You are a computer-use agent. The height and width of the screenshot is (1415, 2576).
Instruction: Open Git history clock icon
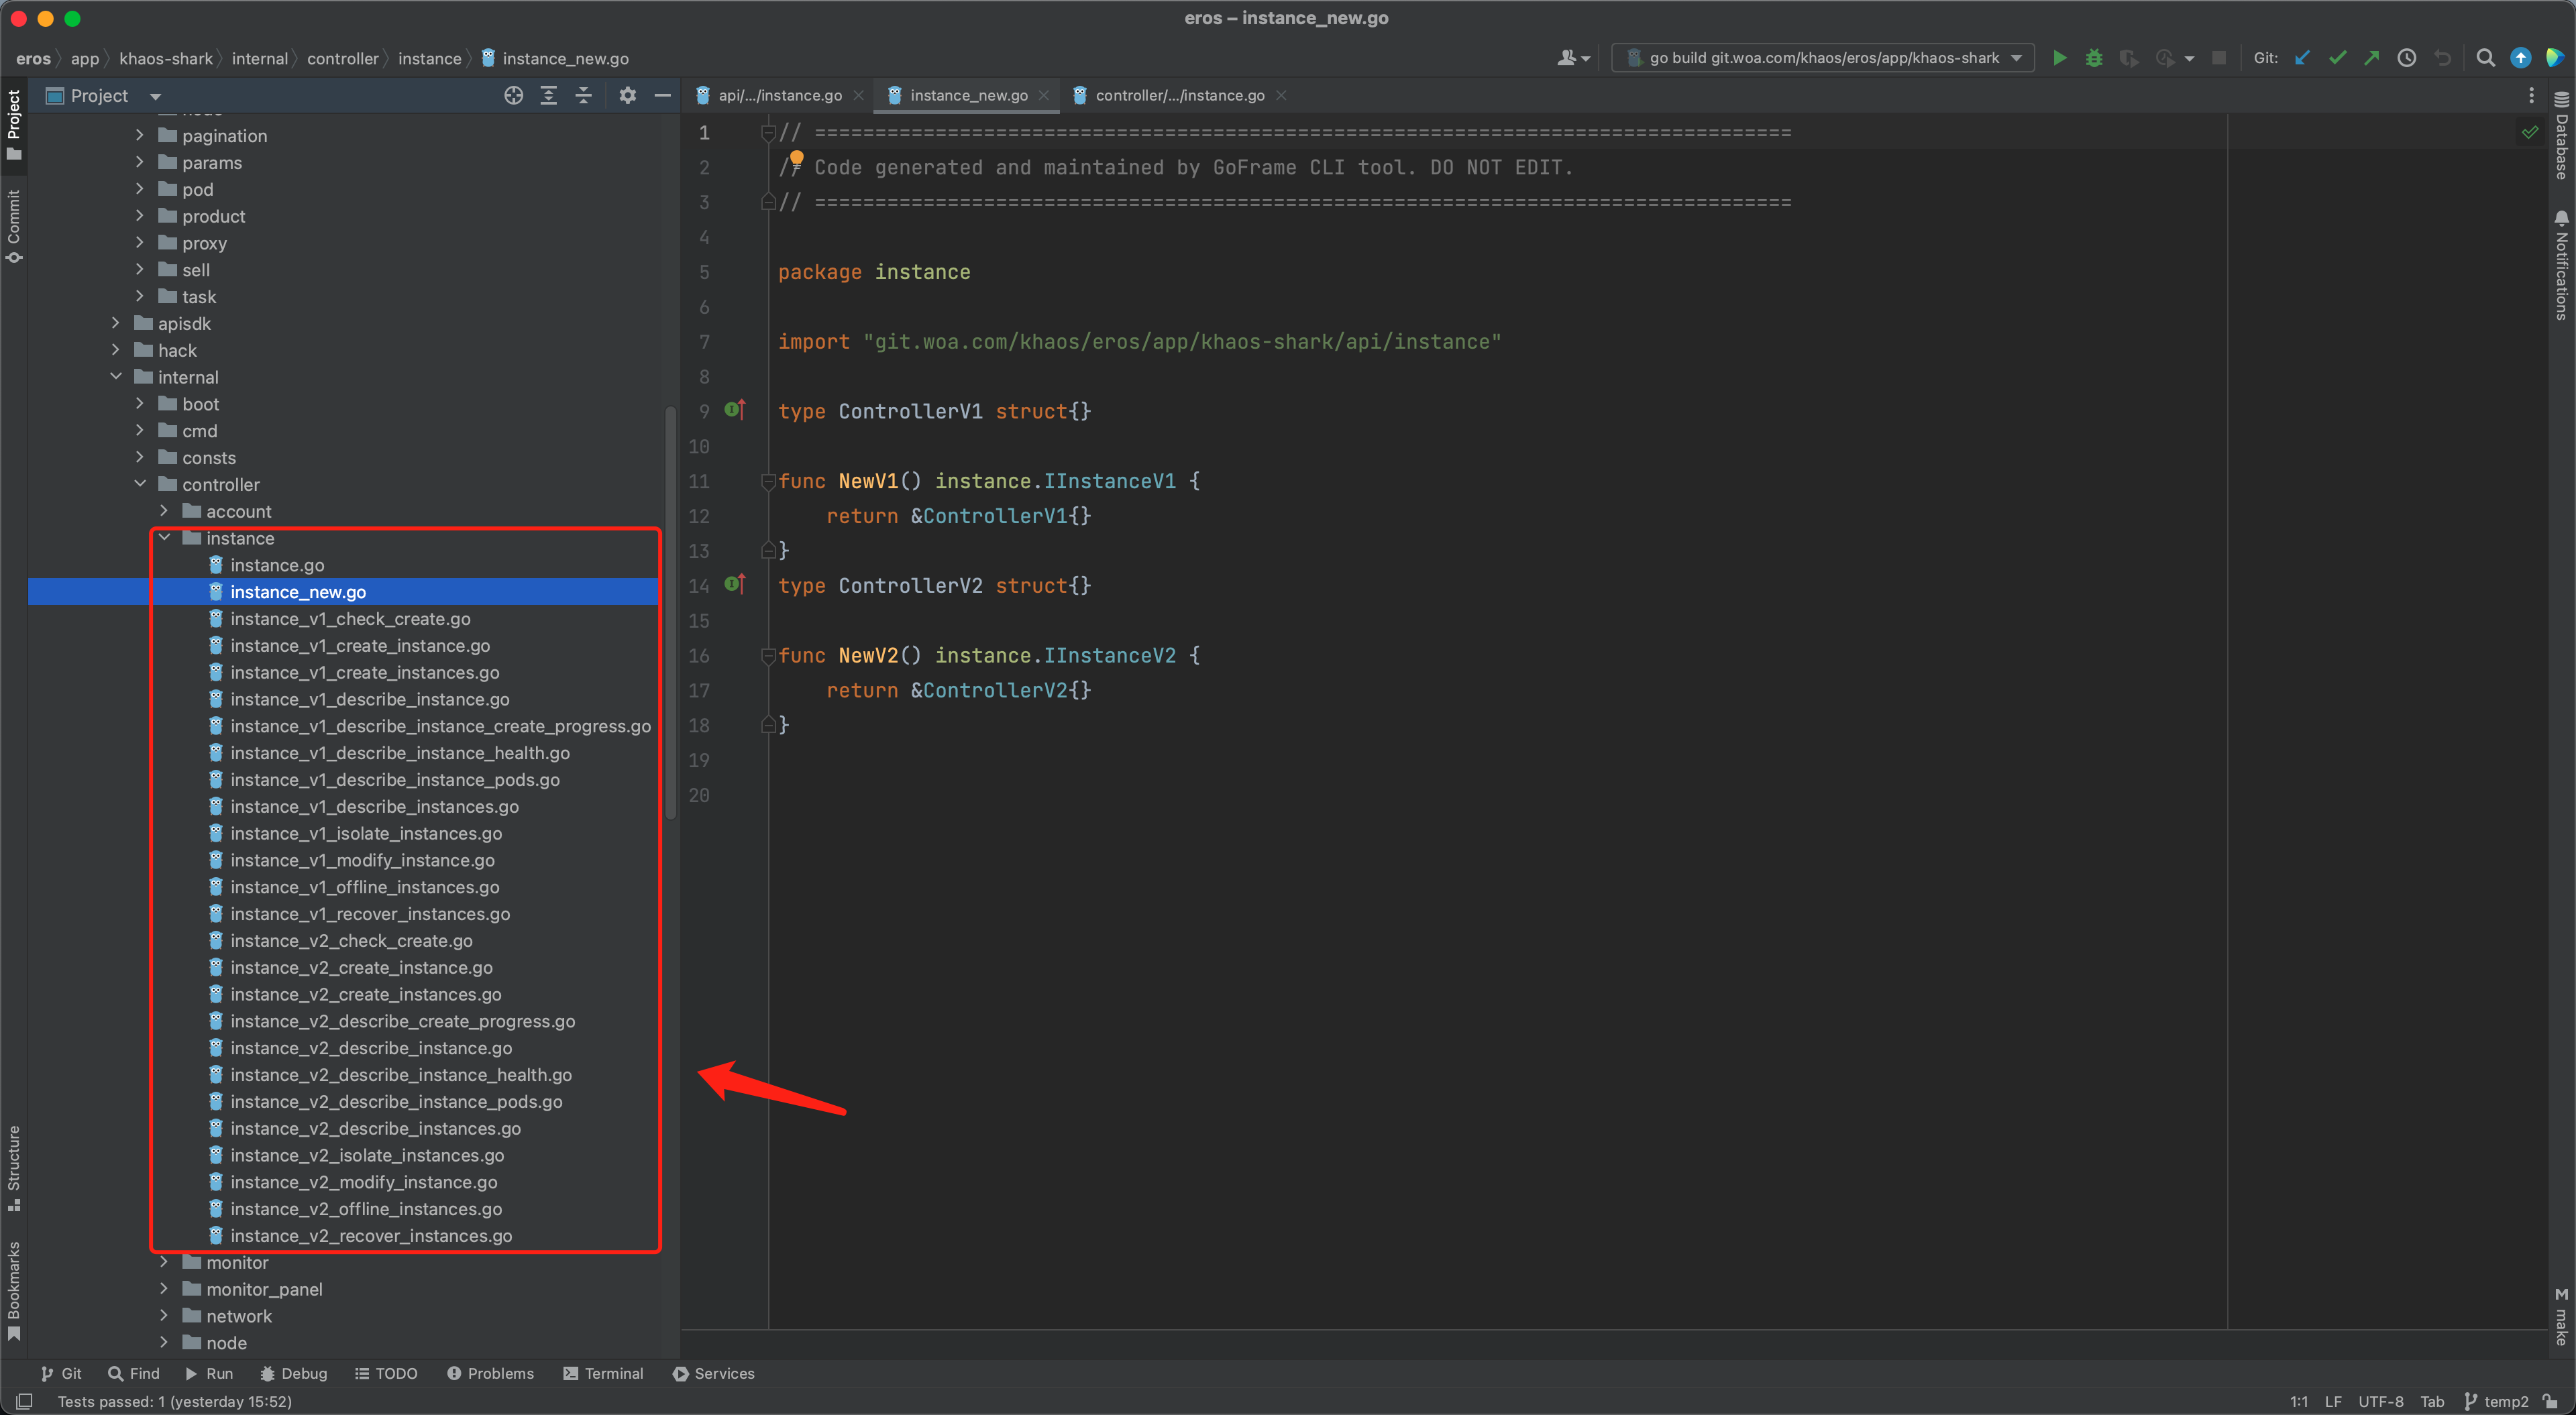(x=2407, y=58)
